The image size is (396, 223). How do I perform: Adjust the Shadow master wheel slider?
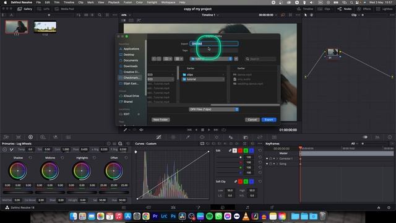click(x=18, y=193)
